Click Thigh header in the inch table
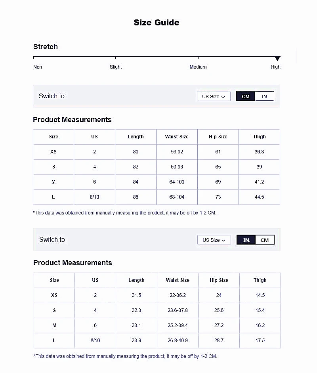This screenshot has height=373, width=317. pos(260,280)
